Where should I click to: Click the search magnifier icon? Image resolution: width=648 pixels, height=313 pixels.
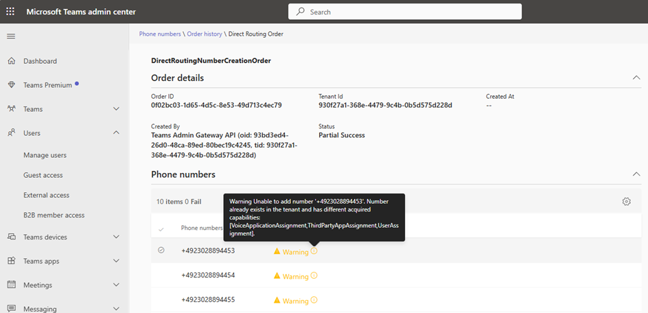pos(301,12)
